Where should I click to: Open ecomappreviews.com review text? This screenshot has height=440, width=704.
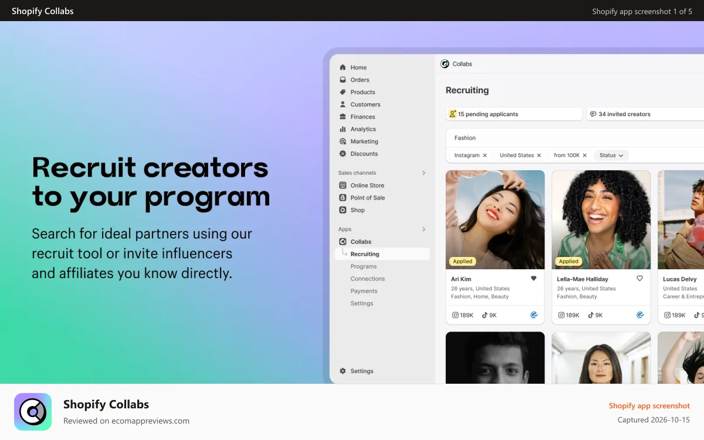(127, 421)
